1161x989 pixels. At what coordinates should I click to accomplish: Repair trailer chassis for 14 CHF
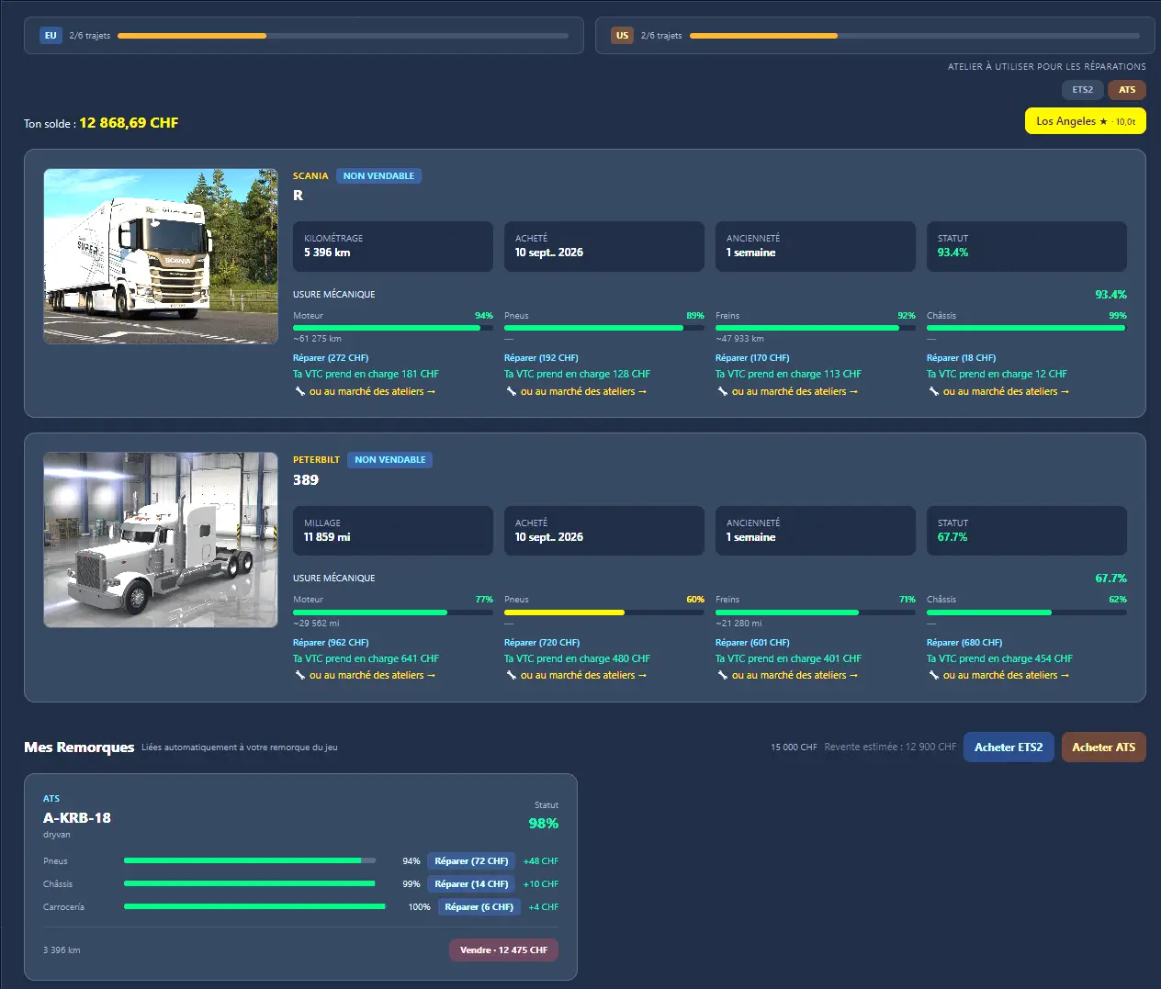click(x=471, y=884)
